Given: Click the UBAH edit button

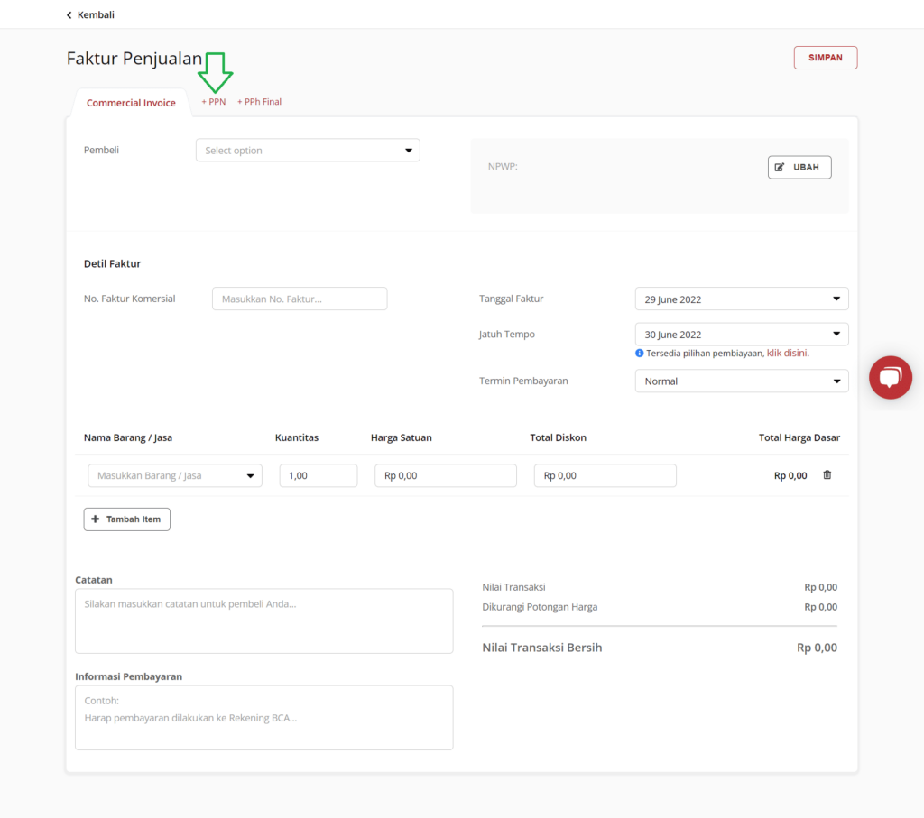Looking at the screenshot, I should (x=799, y=167).
